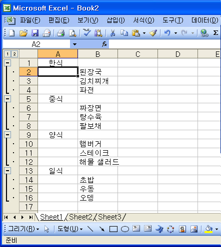Save the workbook with the floppy icon
This screenshot has height=247, width=221.
click(35, 33)
